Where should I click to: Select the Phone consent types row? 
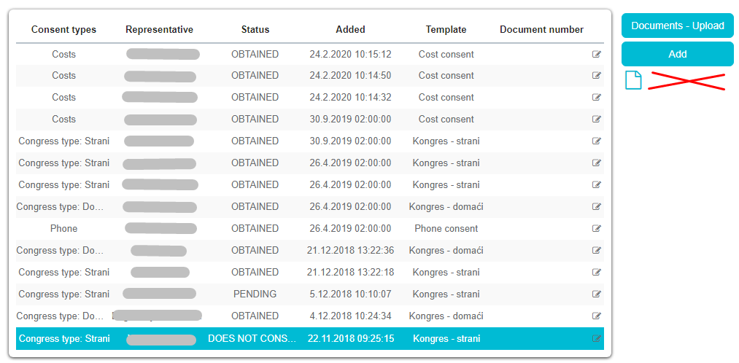64,229
